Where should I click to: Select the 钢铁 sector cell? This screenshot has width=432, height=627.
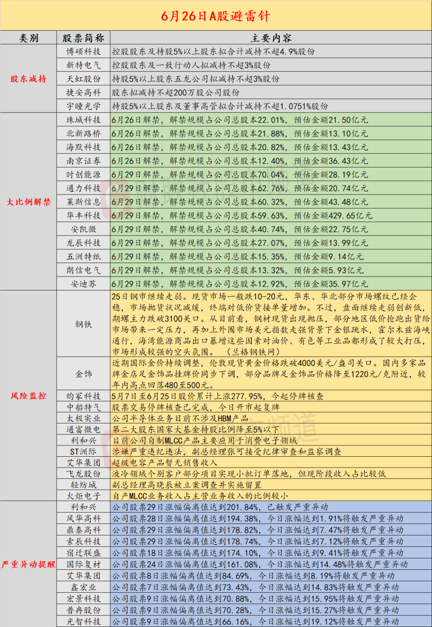(84, 324)
